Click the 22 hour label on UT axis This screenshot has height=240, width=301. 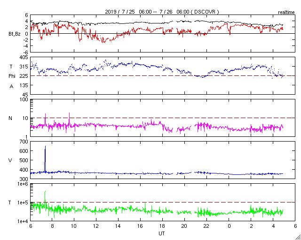[207, 226]
